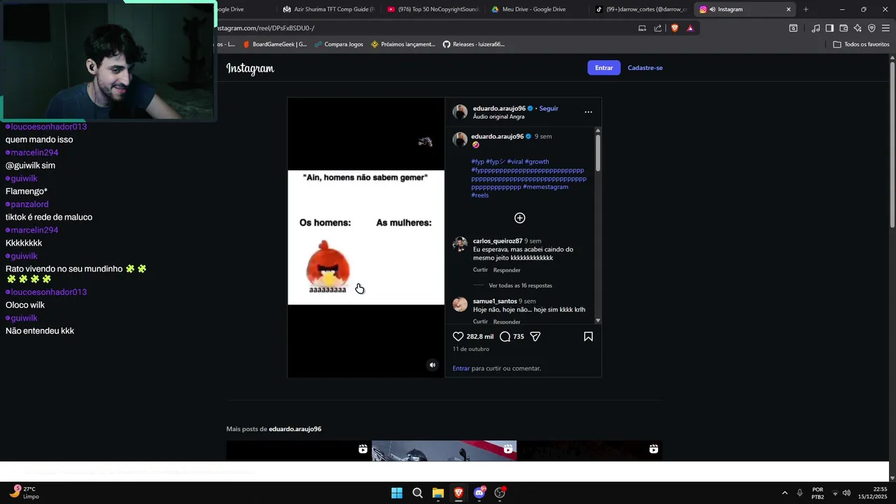Open the Leo AI sparkle icon
The image size is (896, 504).
pyautogui.click(x=857, y=28)
